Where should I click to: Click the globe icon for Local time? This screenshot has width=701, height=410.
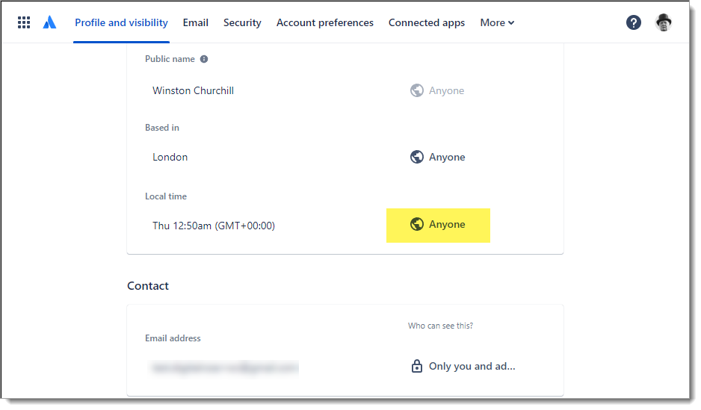(x=417, y=224)
